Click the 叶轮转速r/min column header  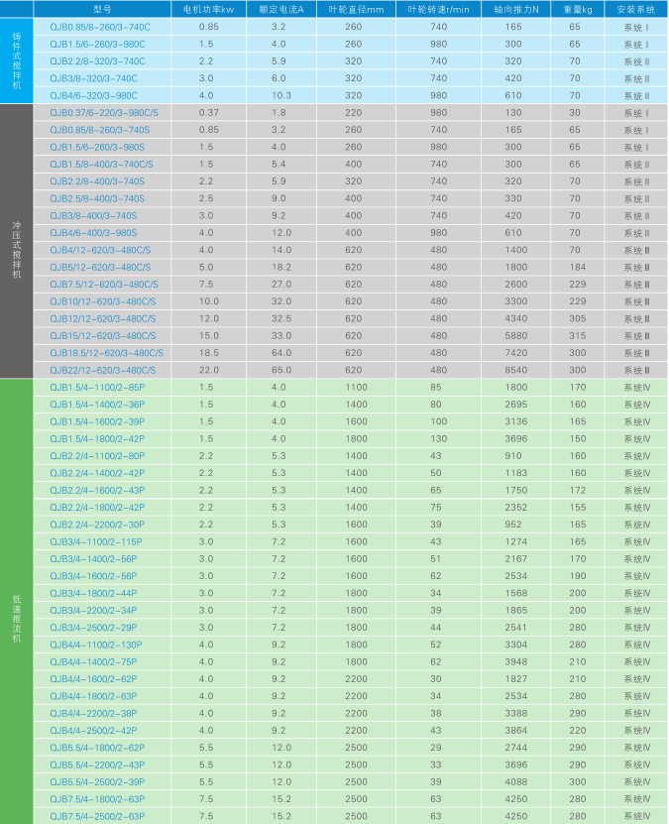click(x=437, y=8)
